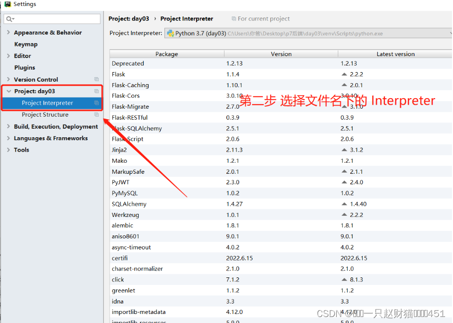Select the Tools settings label
Image resolution: width=453 pixels, height=323 pixels.
tap(22, 150)
